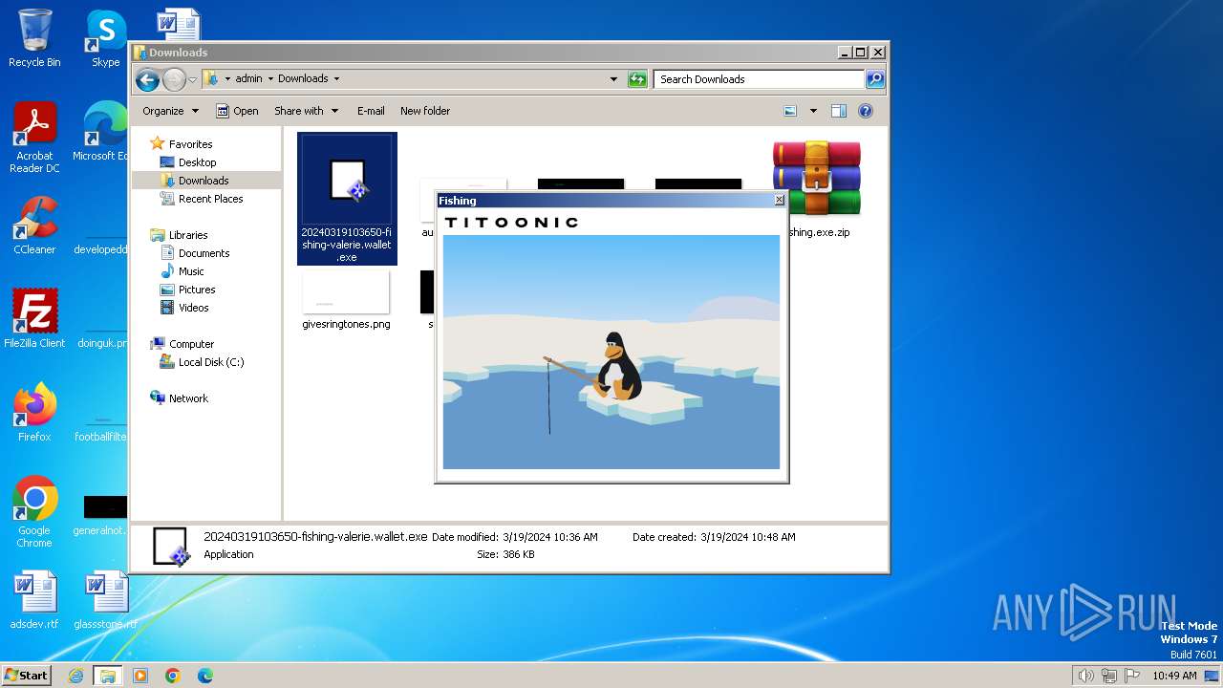Open Google Chrome desktop shortcut

point(34,513)
